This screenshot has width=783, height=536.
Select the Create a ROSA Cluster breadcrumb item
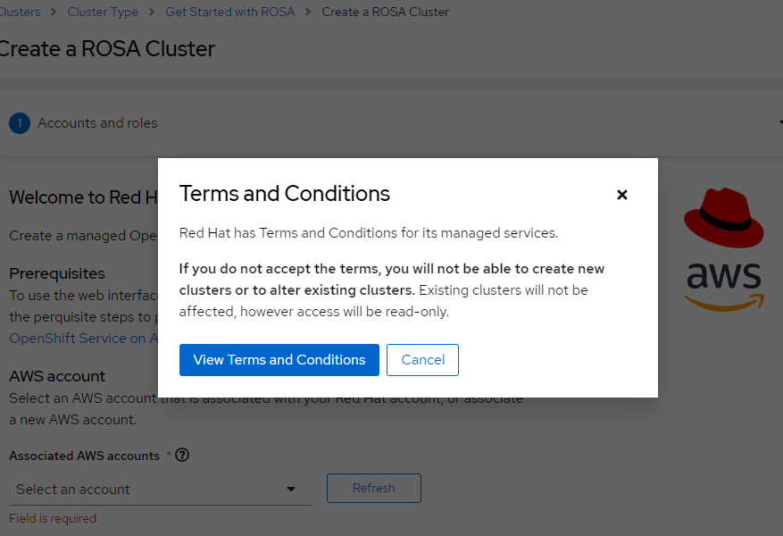pyautogui.click(x=385, y=12)
